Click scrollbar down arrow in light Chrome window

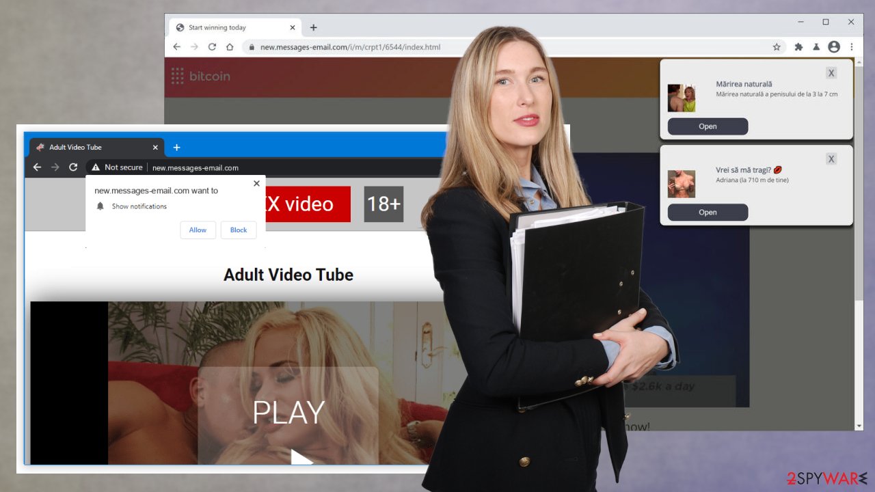click(x=859, y=426)
